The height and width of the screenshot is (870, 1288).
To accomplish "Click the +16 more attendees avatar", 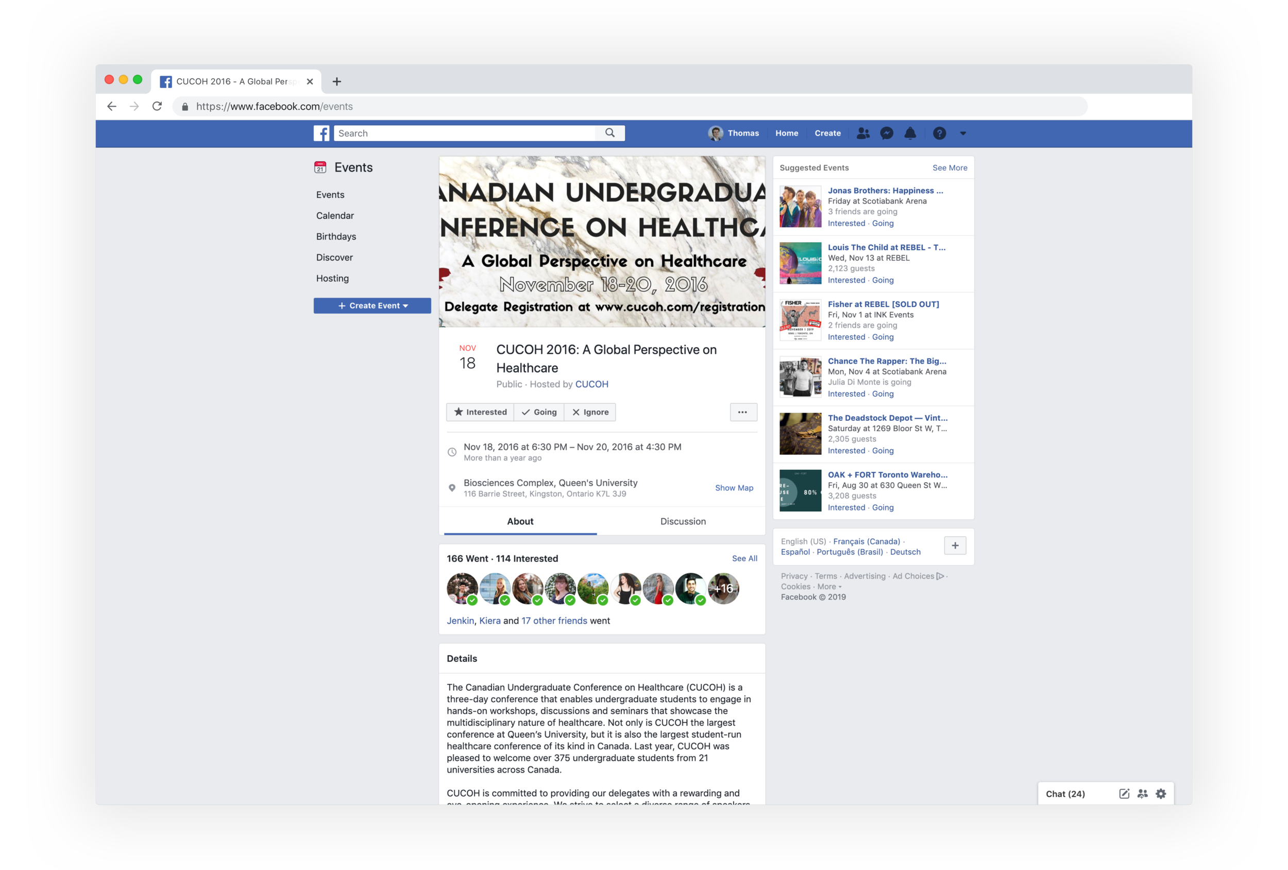I will click(724, 588).
